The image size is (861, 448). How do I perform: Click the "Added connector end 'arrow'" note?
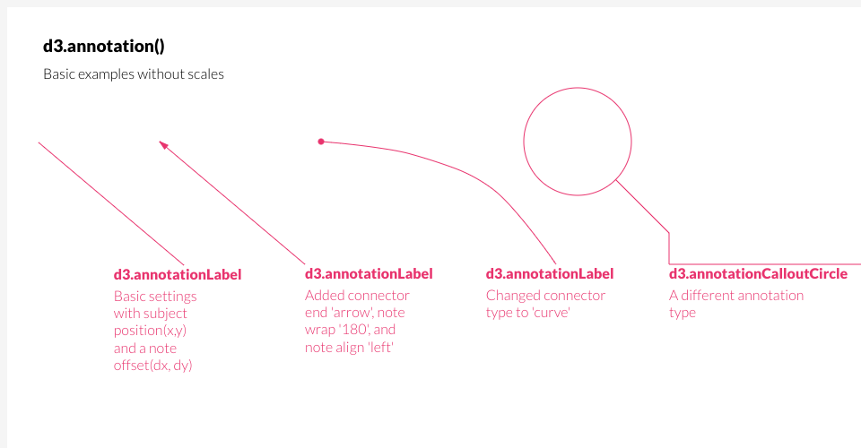coord(357,304)
